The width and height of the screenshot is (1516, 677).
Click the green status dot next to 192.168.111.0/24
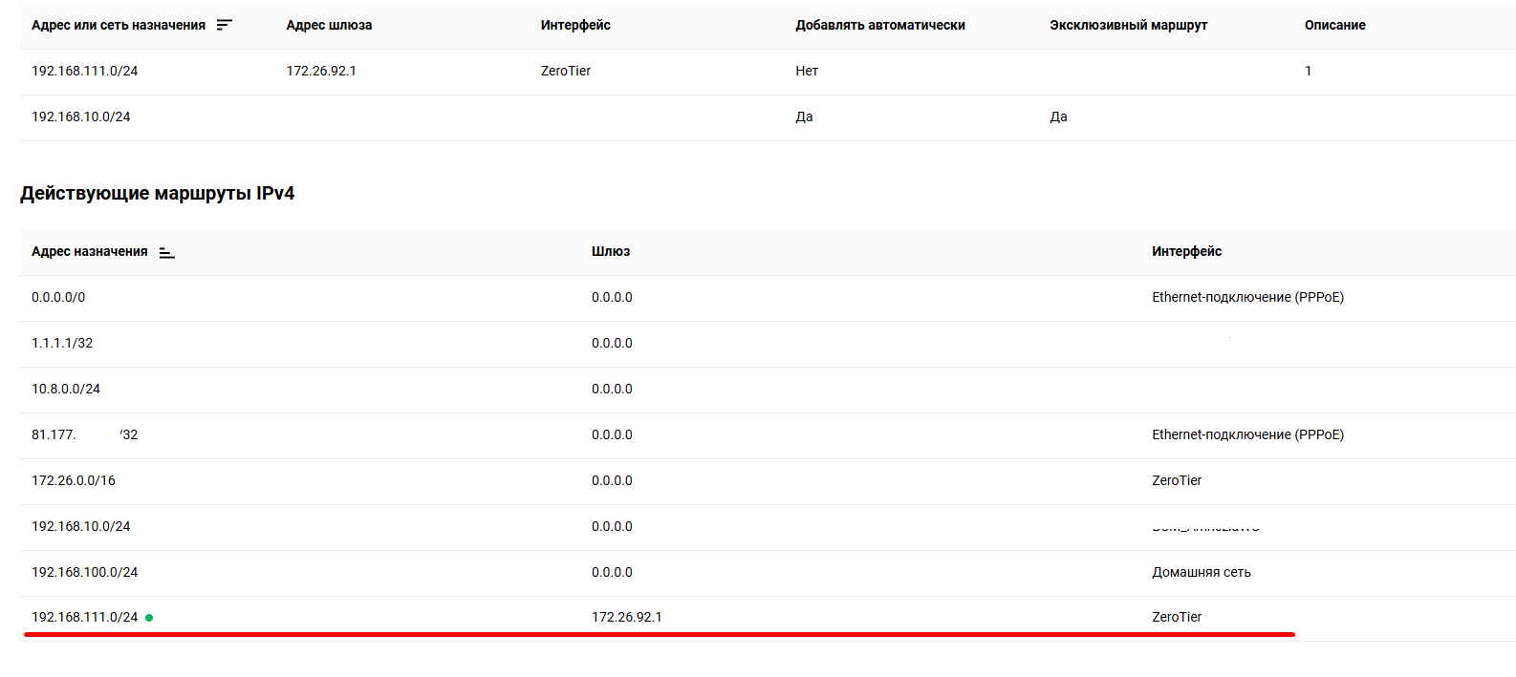[x=149, y=618]
